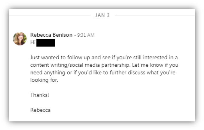
Task: Click the dot separator before the timestamp
Action: tap(75, 35)
